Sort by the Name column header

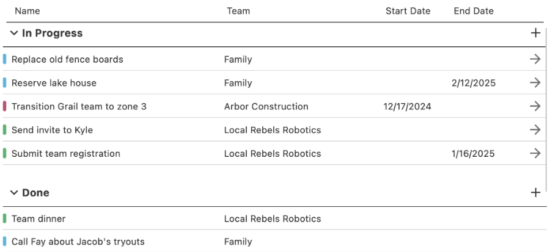tap(28, 11)
